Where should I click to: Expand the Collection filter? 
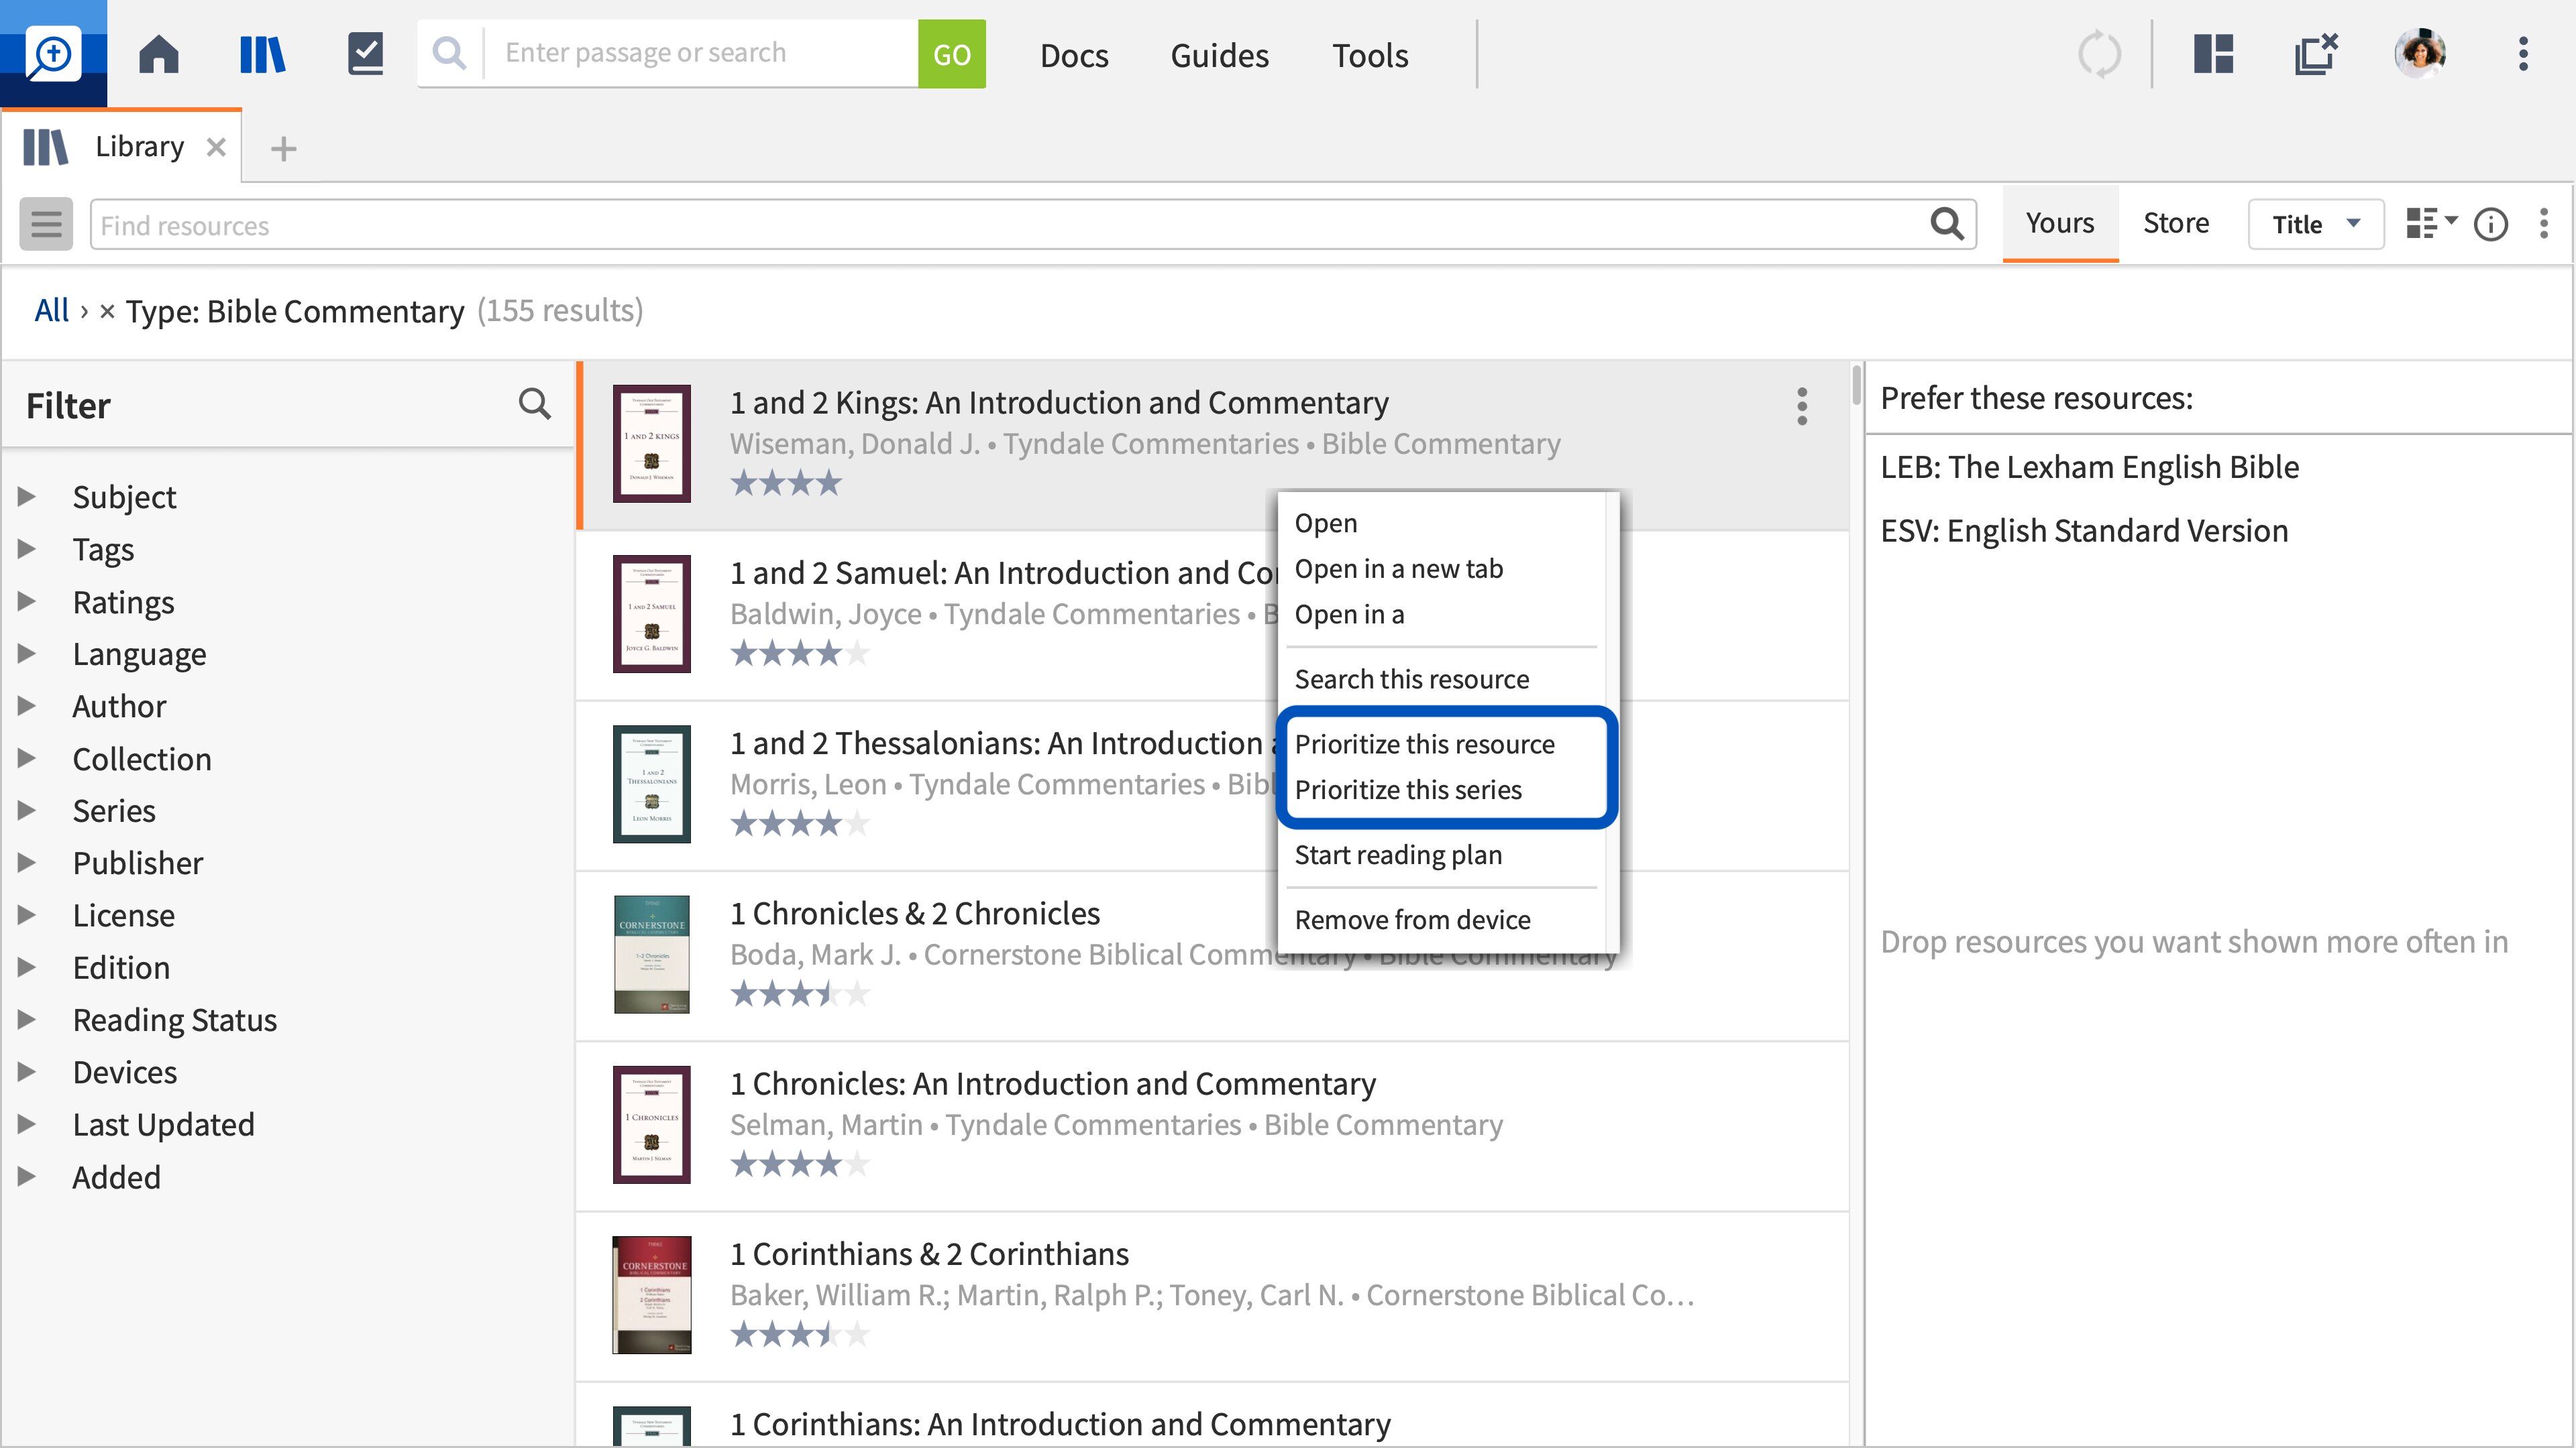27,758
